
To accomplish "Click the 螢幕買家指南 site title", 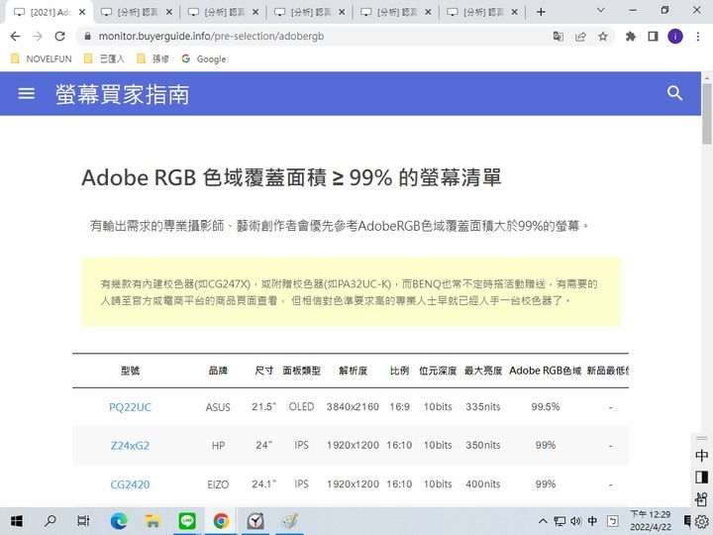I will tap(123, 94).
